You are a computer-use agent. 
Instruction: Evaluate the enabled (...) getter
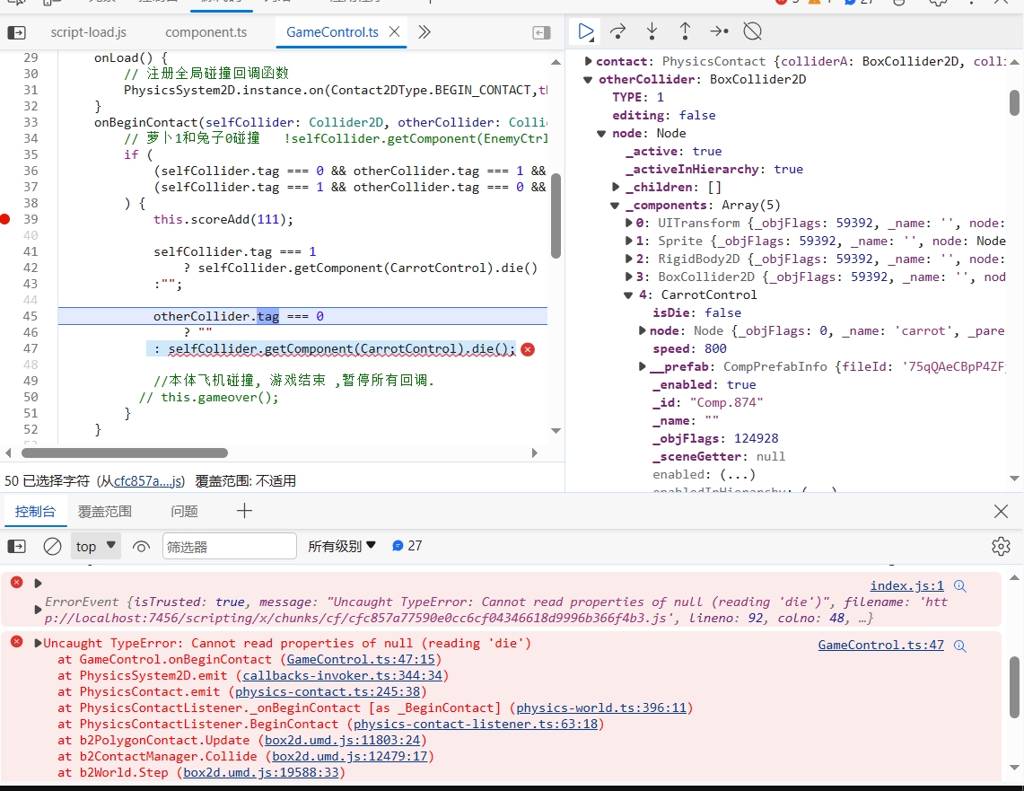(738, 475)
